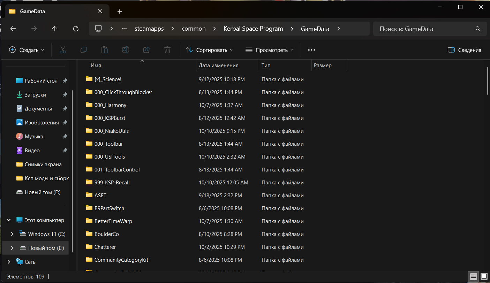Expand the selected Новый том (E:) node
The height and width of the screenshot is (283, 490).
tap(13, 248)
